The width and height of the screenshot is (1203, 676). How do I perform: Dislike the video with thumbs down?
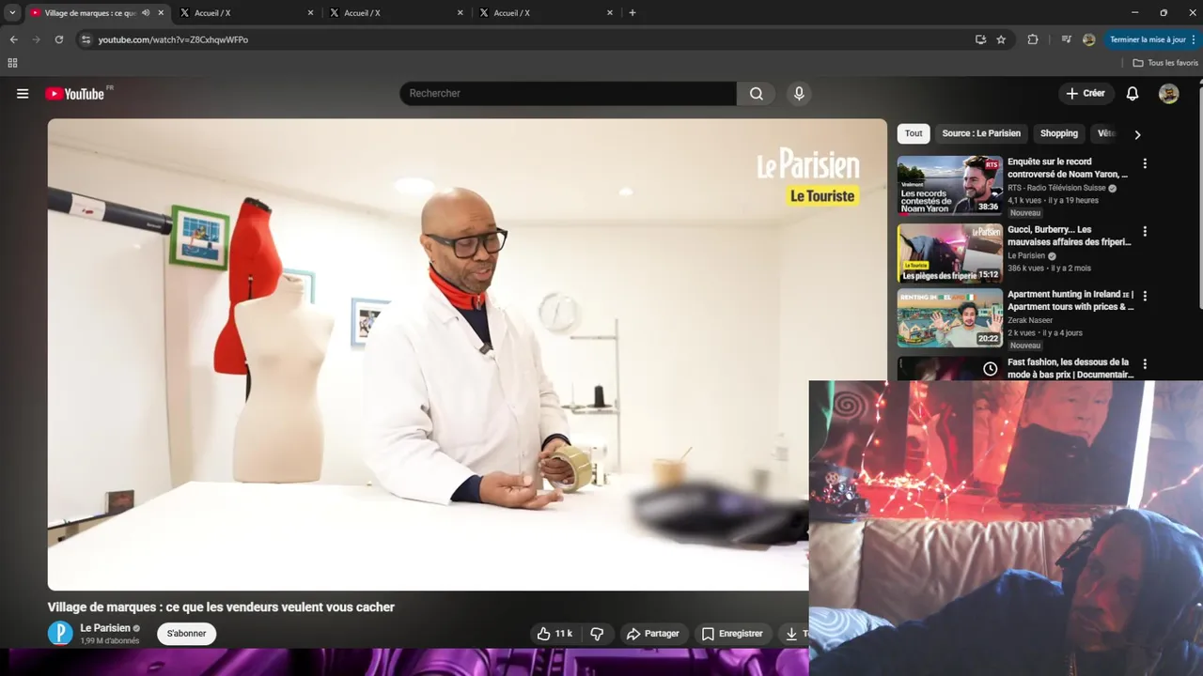(598, 634)
